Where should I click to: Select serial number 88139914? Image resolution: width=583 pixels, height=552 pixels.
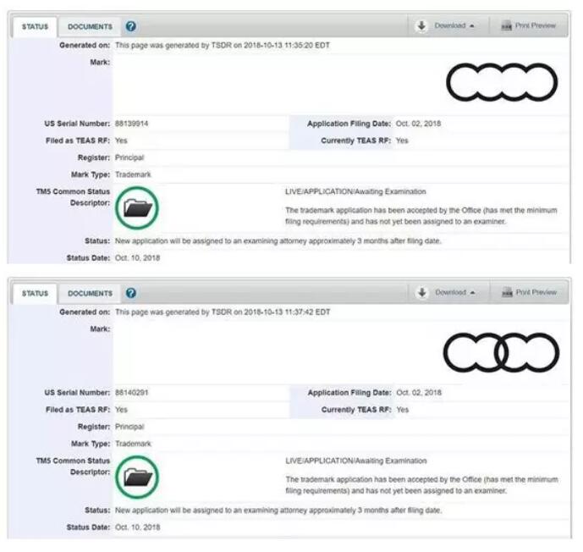pyautogui.click(x=132, y=124)
